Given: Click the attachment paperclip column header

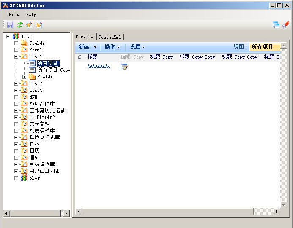Looking at the screenshot, I should [x=79, y=57].
